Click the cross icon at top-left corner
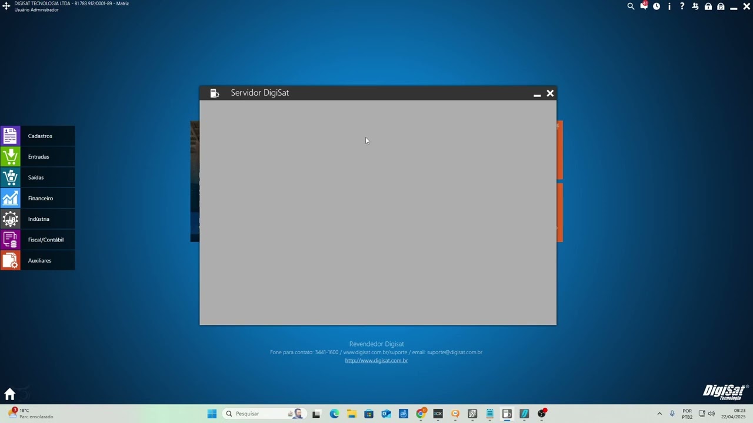The width and height of the screenshot is (753, 423). click(x=6, y=6)
